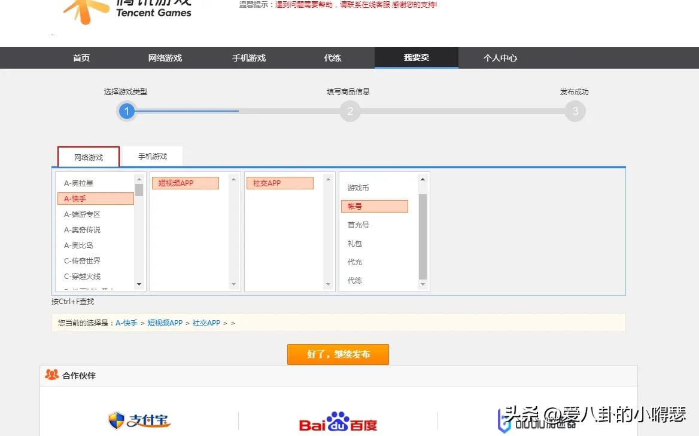Click the Alipay (支付宝) partner logo
The height and width of the screenshot is (436, 699).
click(139, 420)
